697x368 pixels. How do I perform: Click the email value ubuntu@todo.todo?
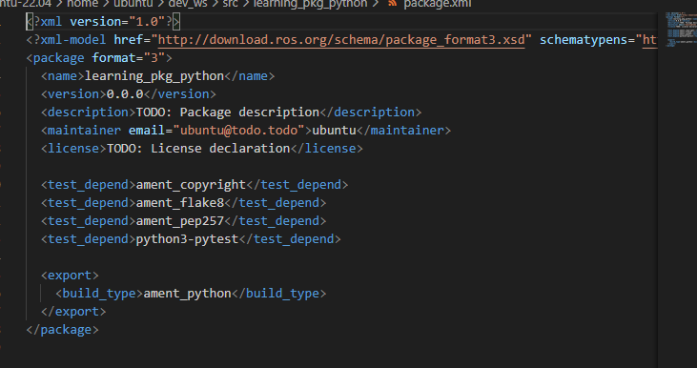pos(238,131)
